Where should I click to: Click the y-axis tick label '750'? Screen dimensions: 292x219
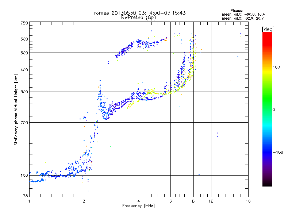[24, 23]
